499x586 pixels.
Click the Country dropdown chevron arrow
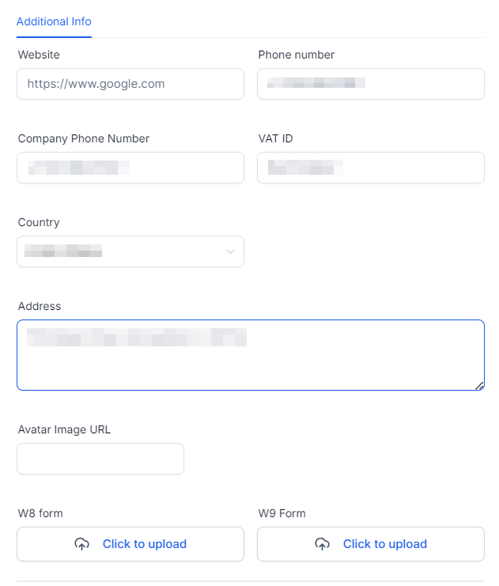point(231,252)
